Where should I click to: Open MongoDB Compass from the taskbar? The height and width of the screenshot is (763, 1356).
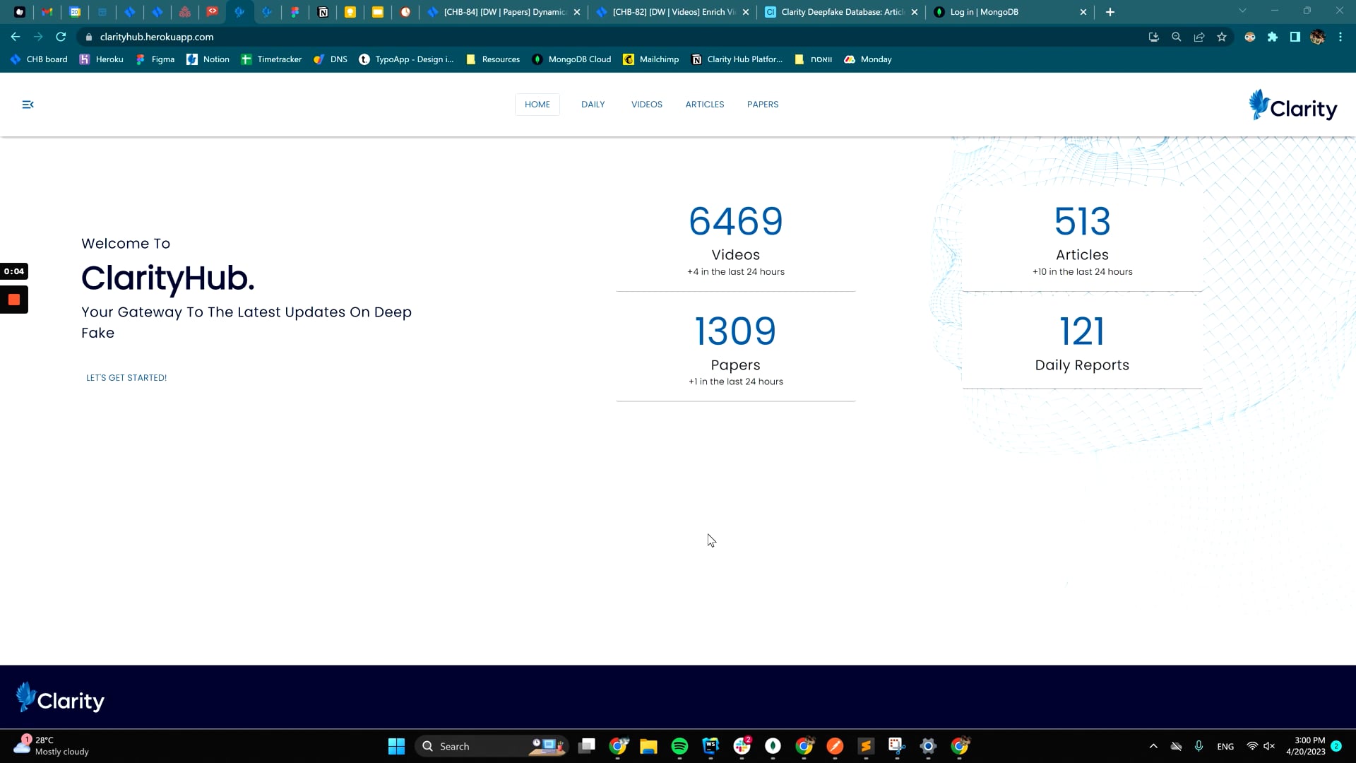coord(773,745)
